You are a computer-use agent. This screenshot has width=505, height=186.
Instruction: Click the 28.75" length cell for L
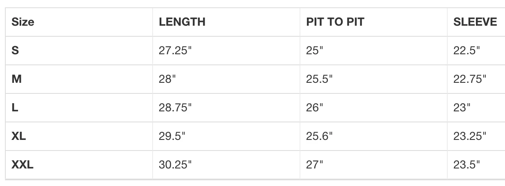[x=175, y=108]
